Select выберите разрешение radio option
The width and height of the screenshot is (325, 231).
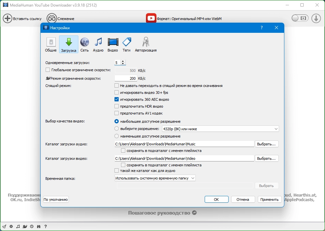117,129
